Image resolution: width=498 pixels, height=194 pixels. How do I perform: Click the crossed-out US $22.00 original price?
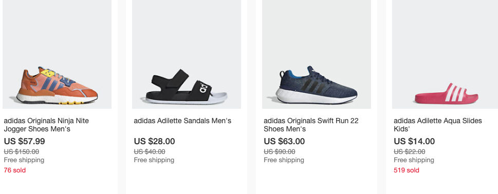click(410, 152)
